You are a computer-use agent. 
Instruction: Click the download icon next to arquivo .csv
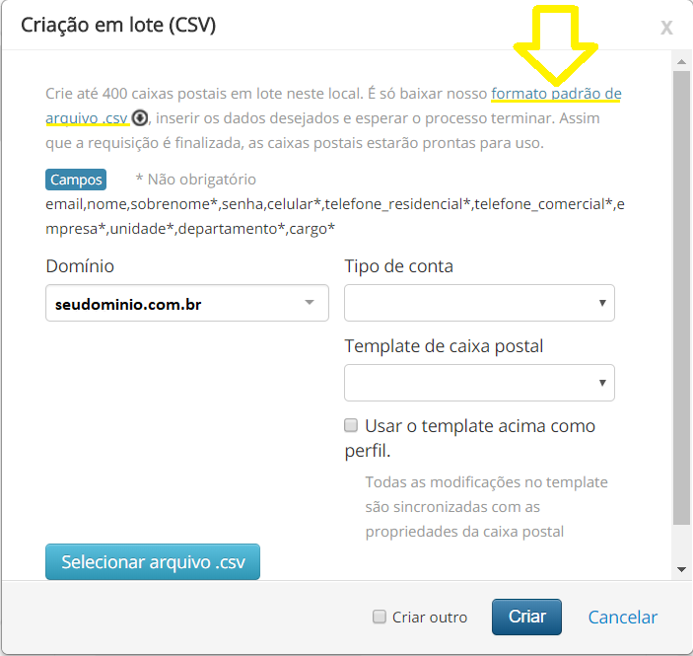(x=140, y=118)
